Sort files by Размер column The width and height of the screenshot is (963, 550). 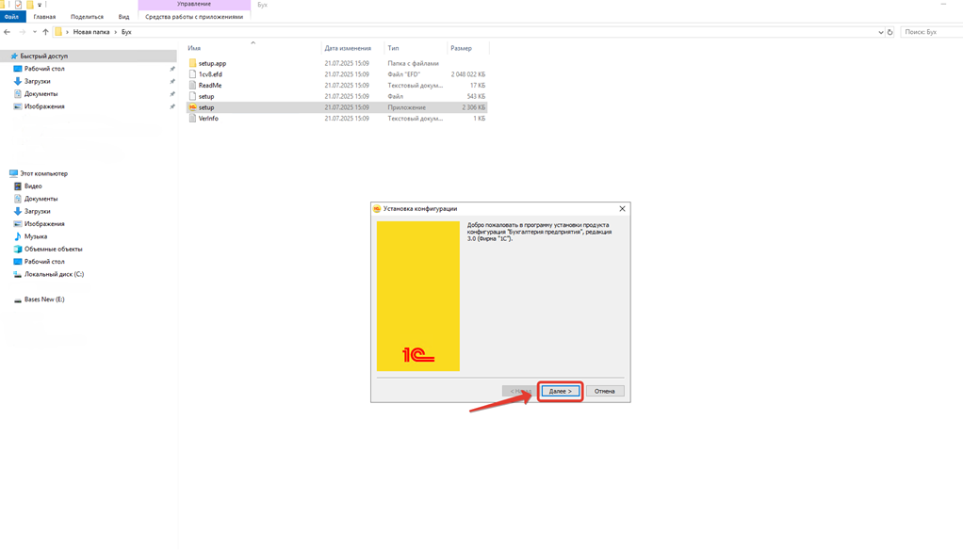tap(461, 48)
